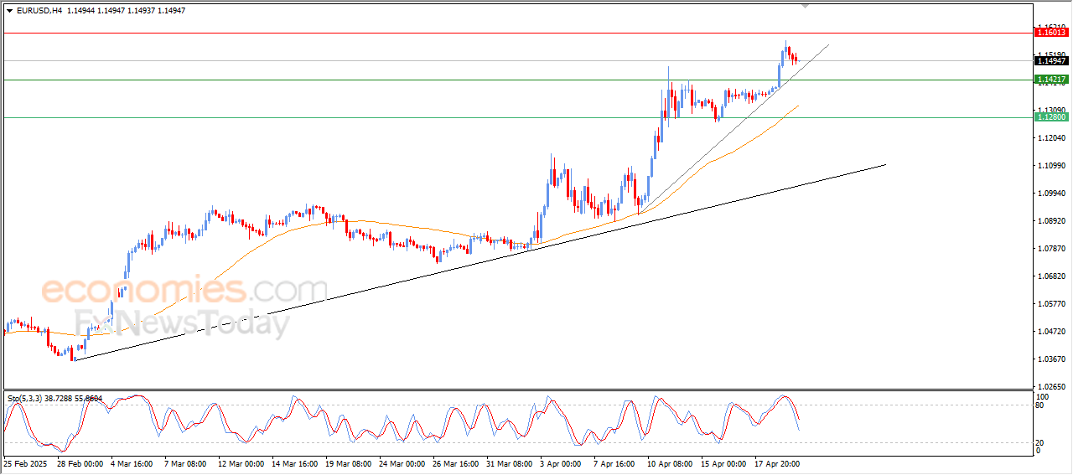1073x475 pixels.
Task: Click the small triangle before EURUSD,H4
Action: click(9, 11)
